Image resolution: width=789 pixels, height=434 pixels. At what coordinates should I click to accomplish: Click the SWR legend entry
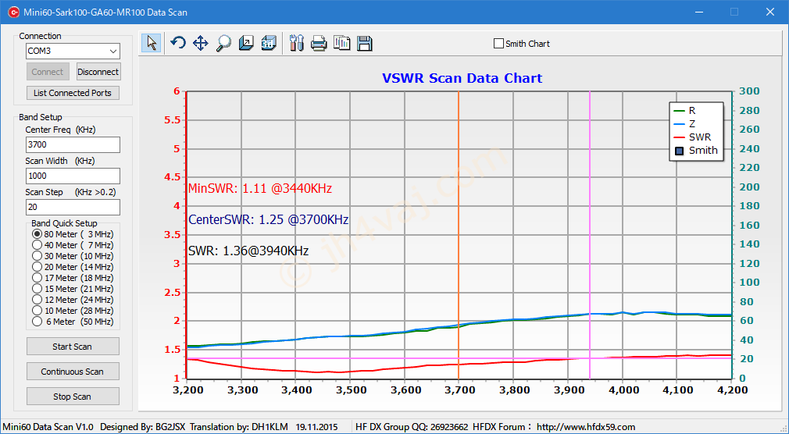[x=692, y=137]
